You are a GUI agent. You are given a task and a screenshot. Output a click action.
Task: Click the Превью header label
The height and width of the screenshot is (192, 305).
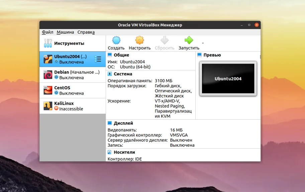[x=212, y=55]
